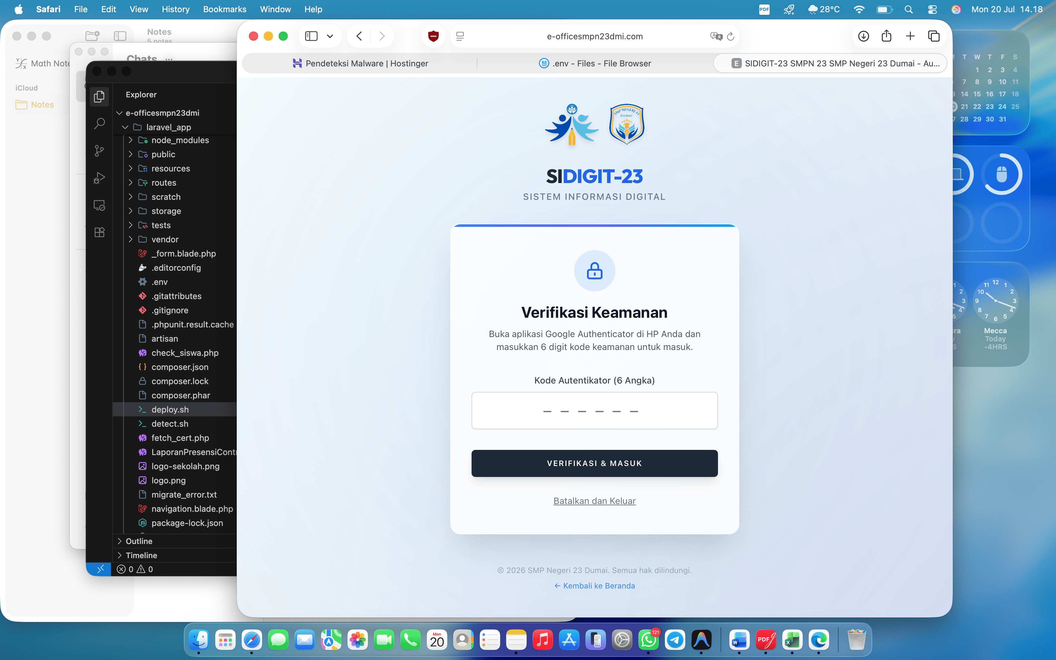
Task: Open Remote Explorer in the activity bar
Action: point(99,205)
